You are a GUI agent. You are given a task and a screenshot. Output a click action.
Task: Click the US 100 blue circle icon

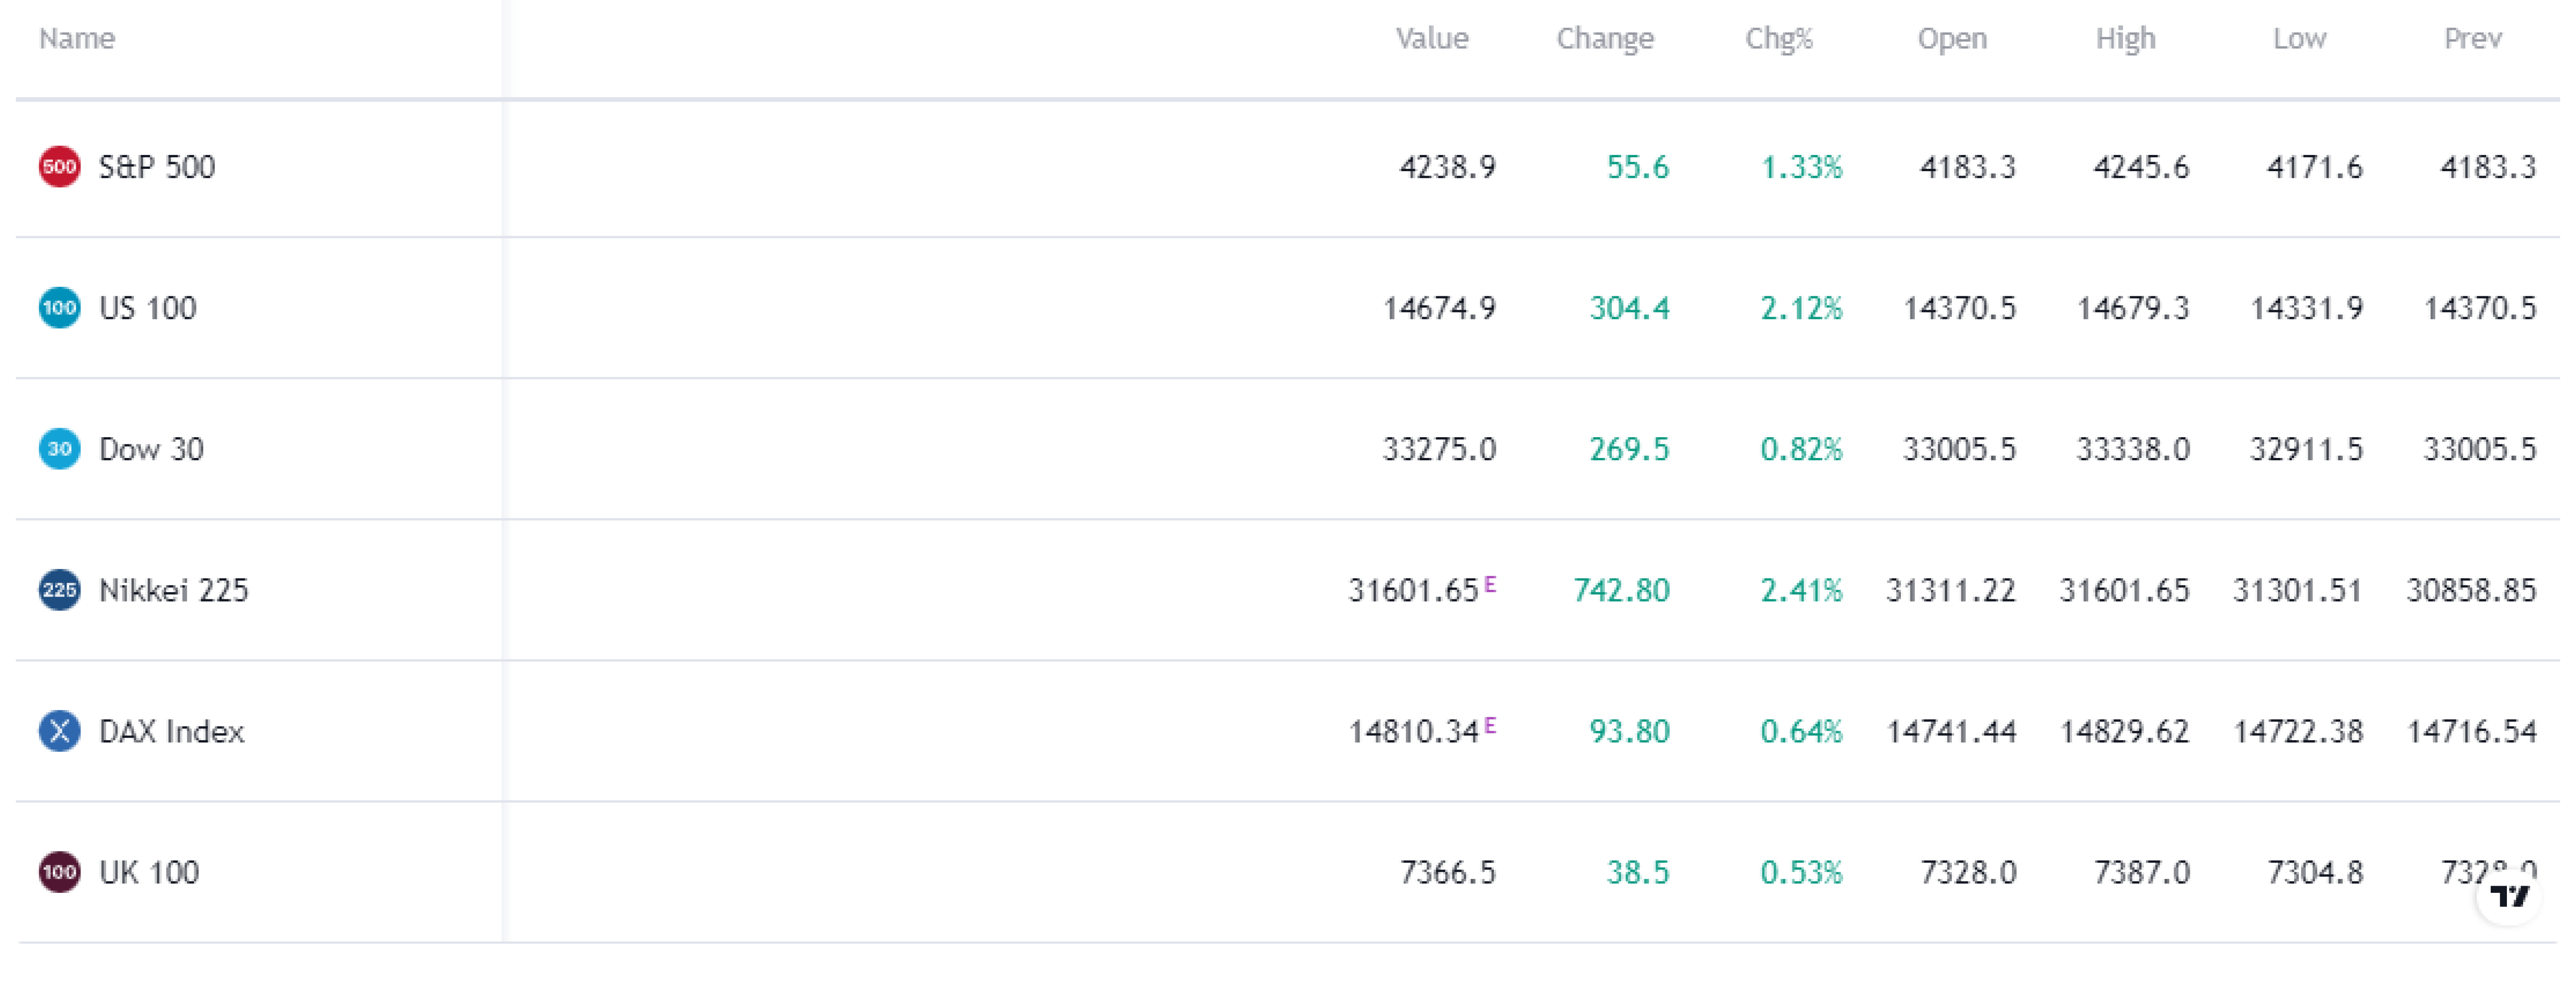pos(59,307)
